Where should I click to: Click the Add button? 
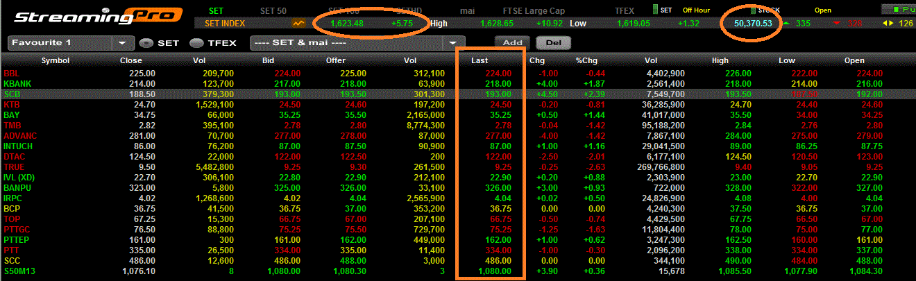pos(512,42)
